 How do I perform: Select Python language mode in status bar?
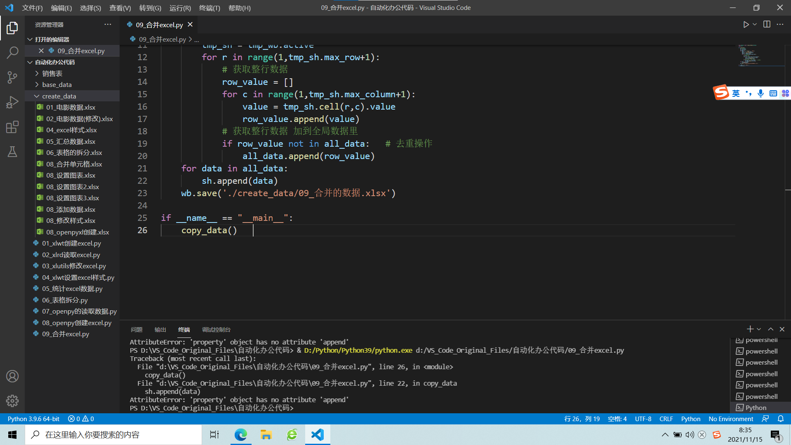click(690, 419)
